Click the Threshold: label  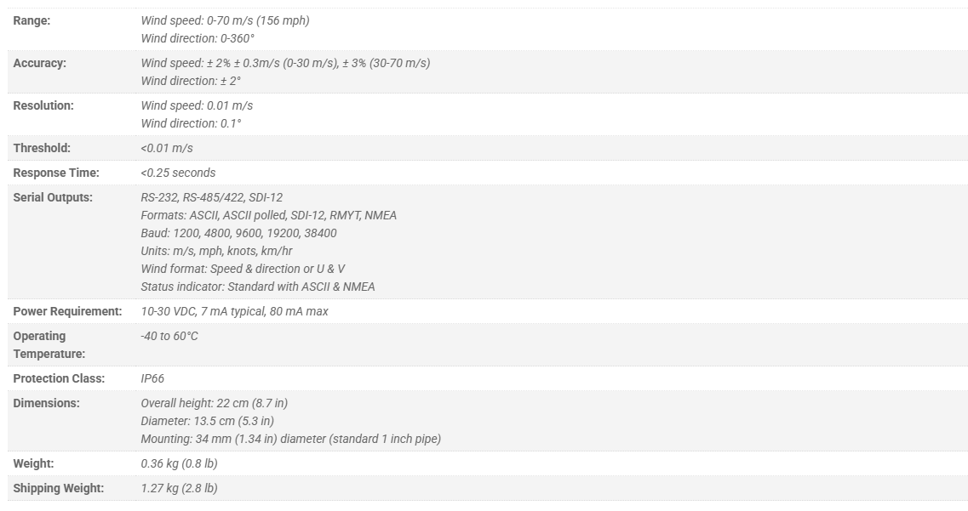[x=42, y=148]
